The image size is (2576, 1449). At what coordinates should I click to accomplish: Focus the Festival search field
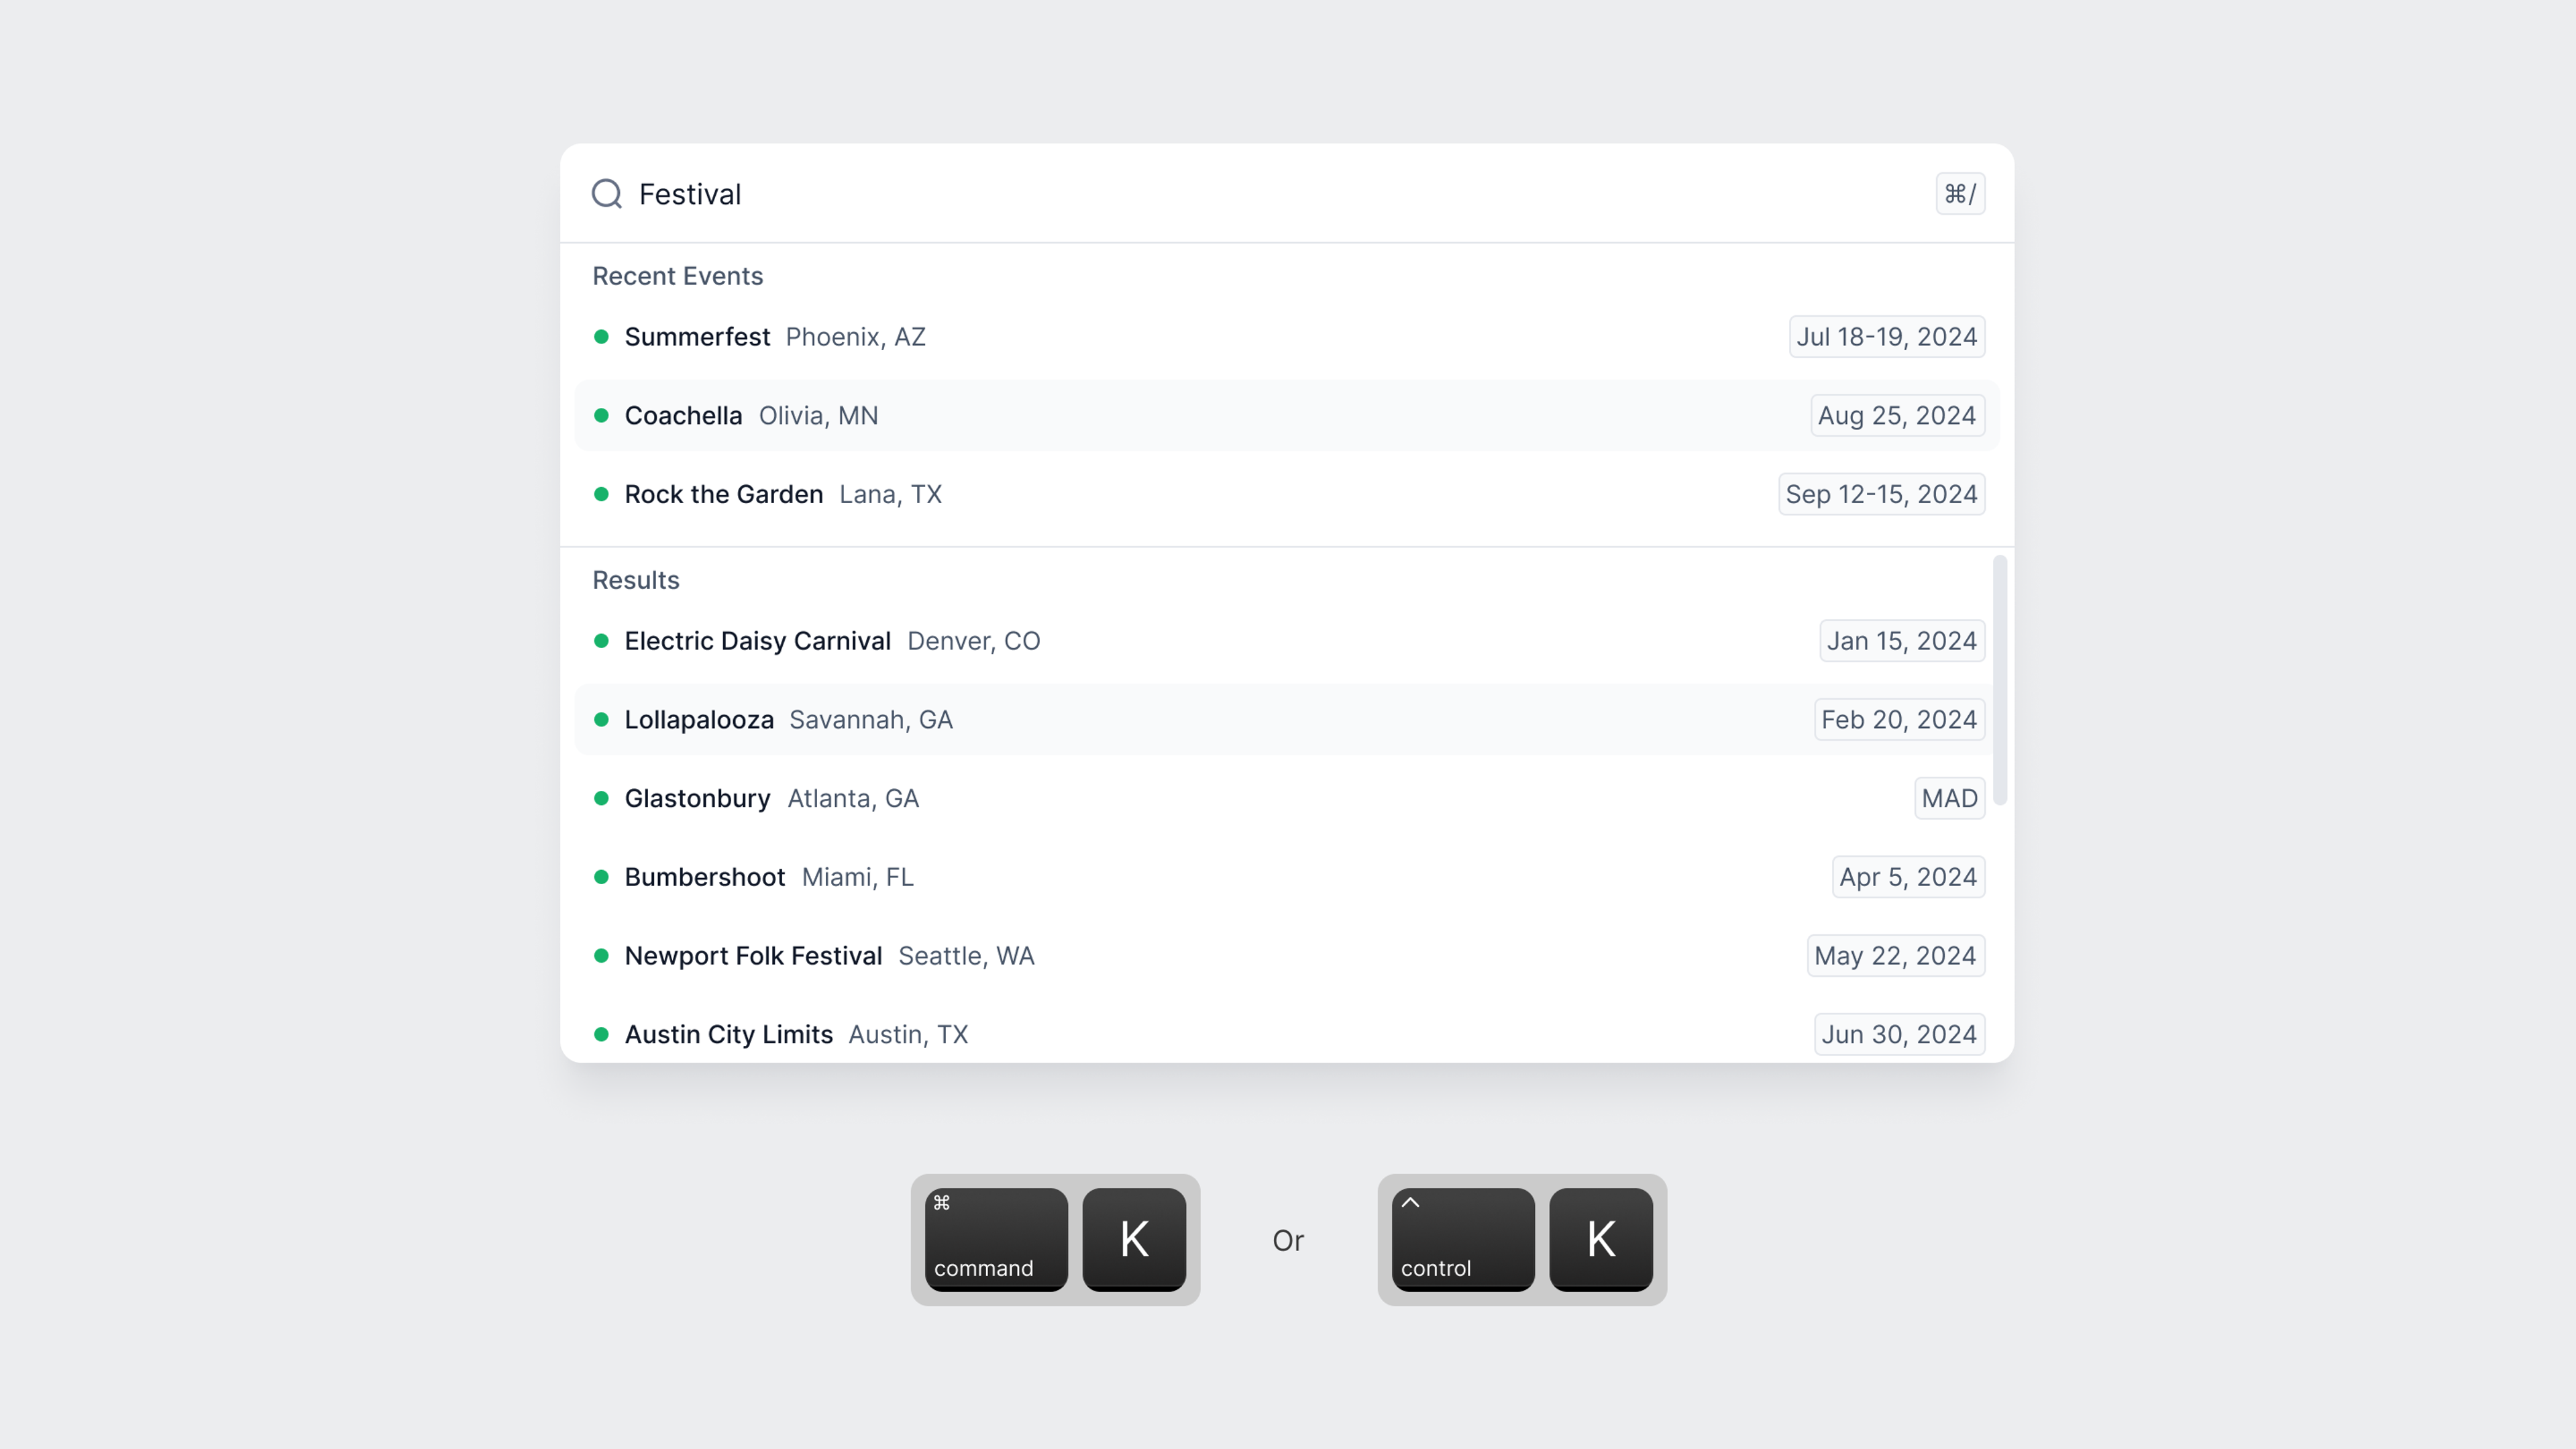click(x=1280, y=193)
